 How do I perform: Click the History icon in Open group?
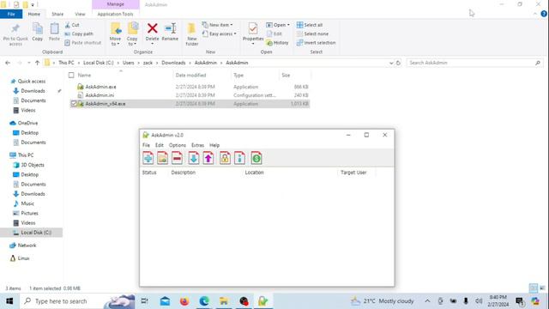(x=278, y=43)
